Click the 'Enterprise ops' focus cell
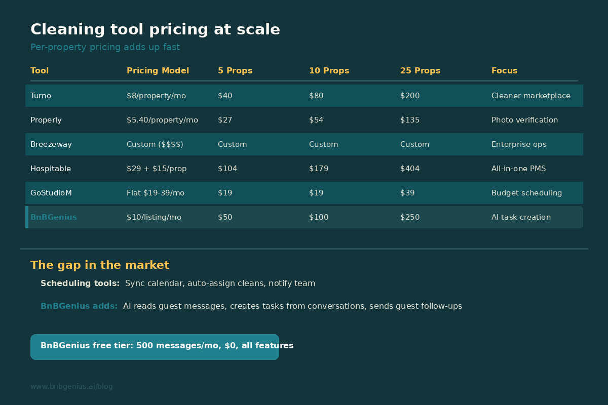The height and width of the screenshot is (405, 608). (x=519, y=144)
